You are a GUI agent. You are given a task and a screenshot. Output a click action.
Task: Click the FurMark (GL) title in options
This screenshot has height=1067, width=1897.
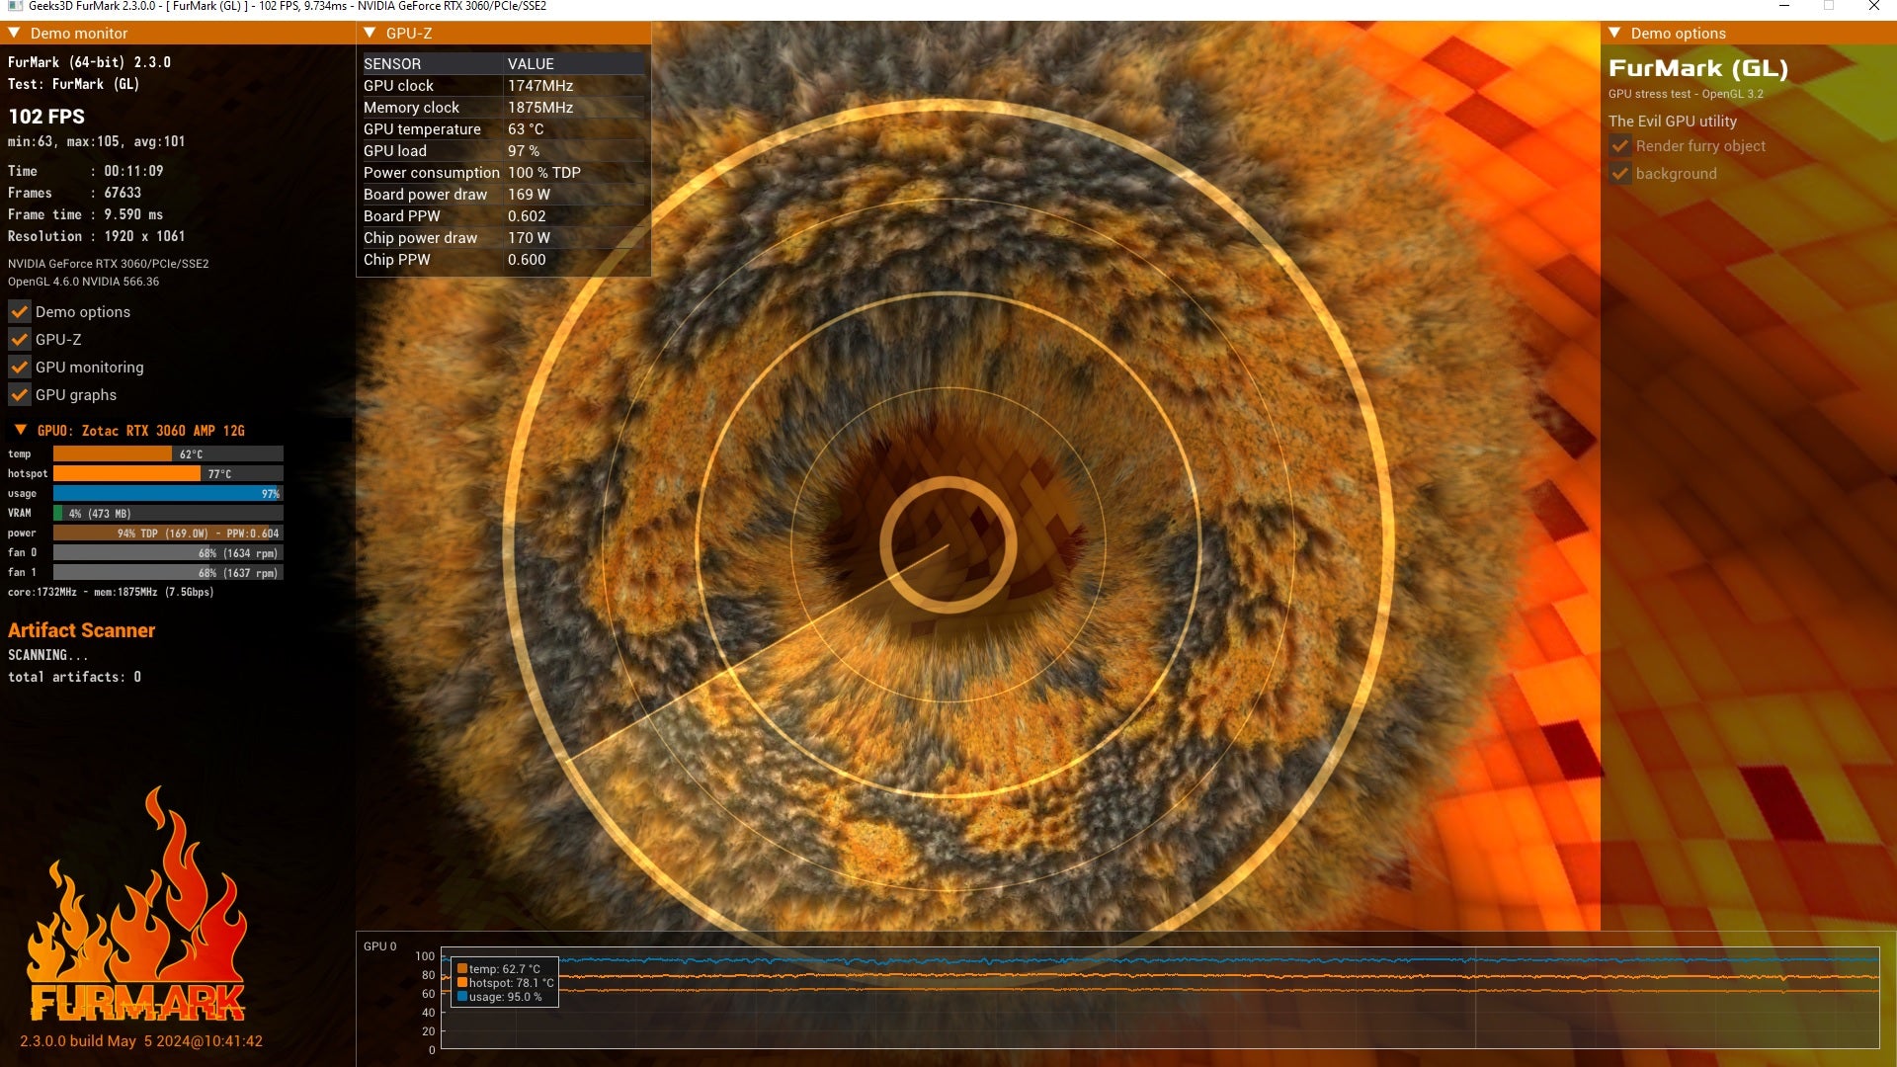[x=1698, y=68]
